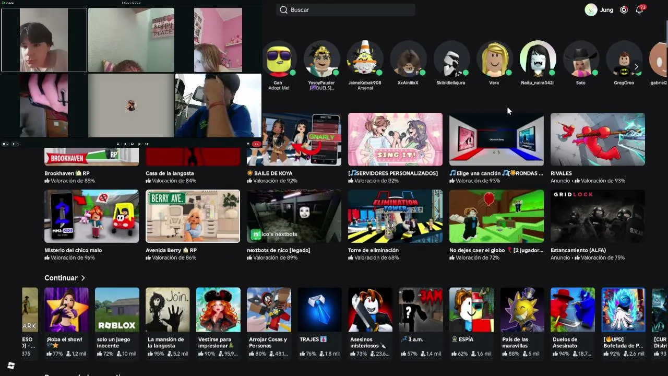Select friend GregOreo's avatar
Screen dimensions: 668x376
point(624,58)
